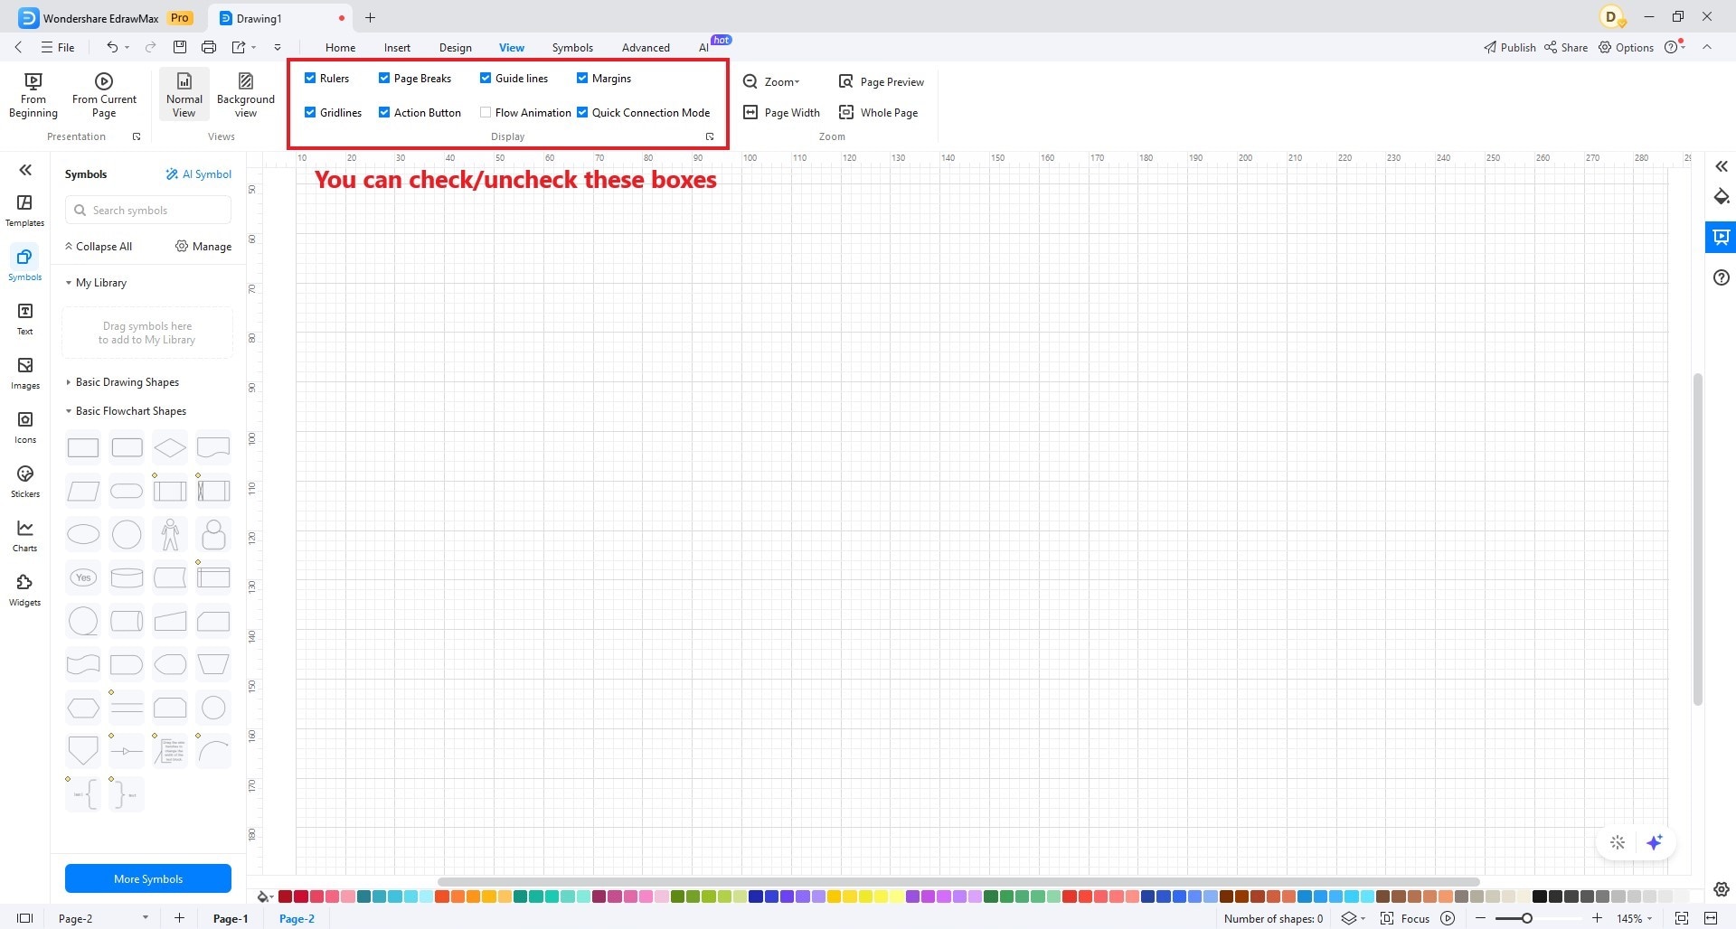Open Background view
Image resolution: width=1736 pixels, height=929 pixels.
[246, 95]
